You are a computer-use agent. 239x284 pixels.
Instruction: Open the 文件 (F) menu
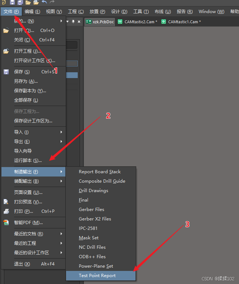coord(11,12)
